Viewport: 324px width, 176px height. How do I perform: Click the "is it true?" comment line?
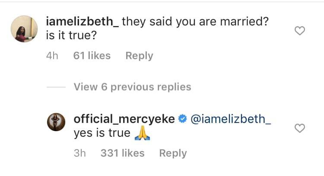(70, 37)
